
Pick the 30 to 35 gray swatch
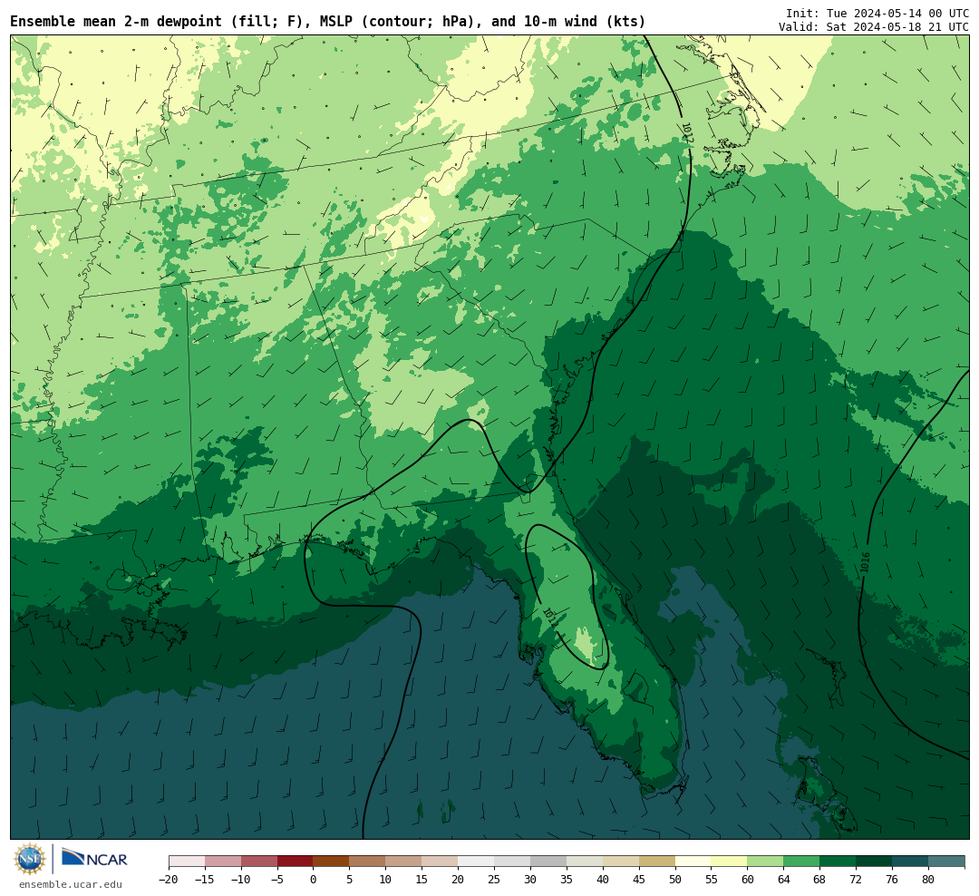(548, 862)
